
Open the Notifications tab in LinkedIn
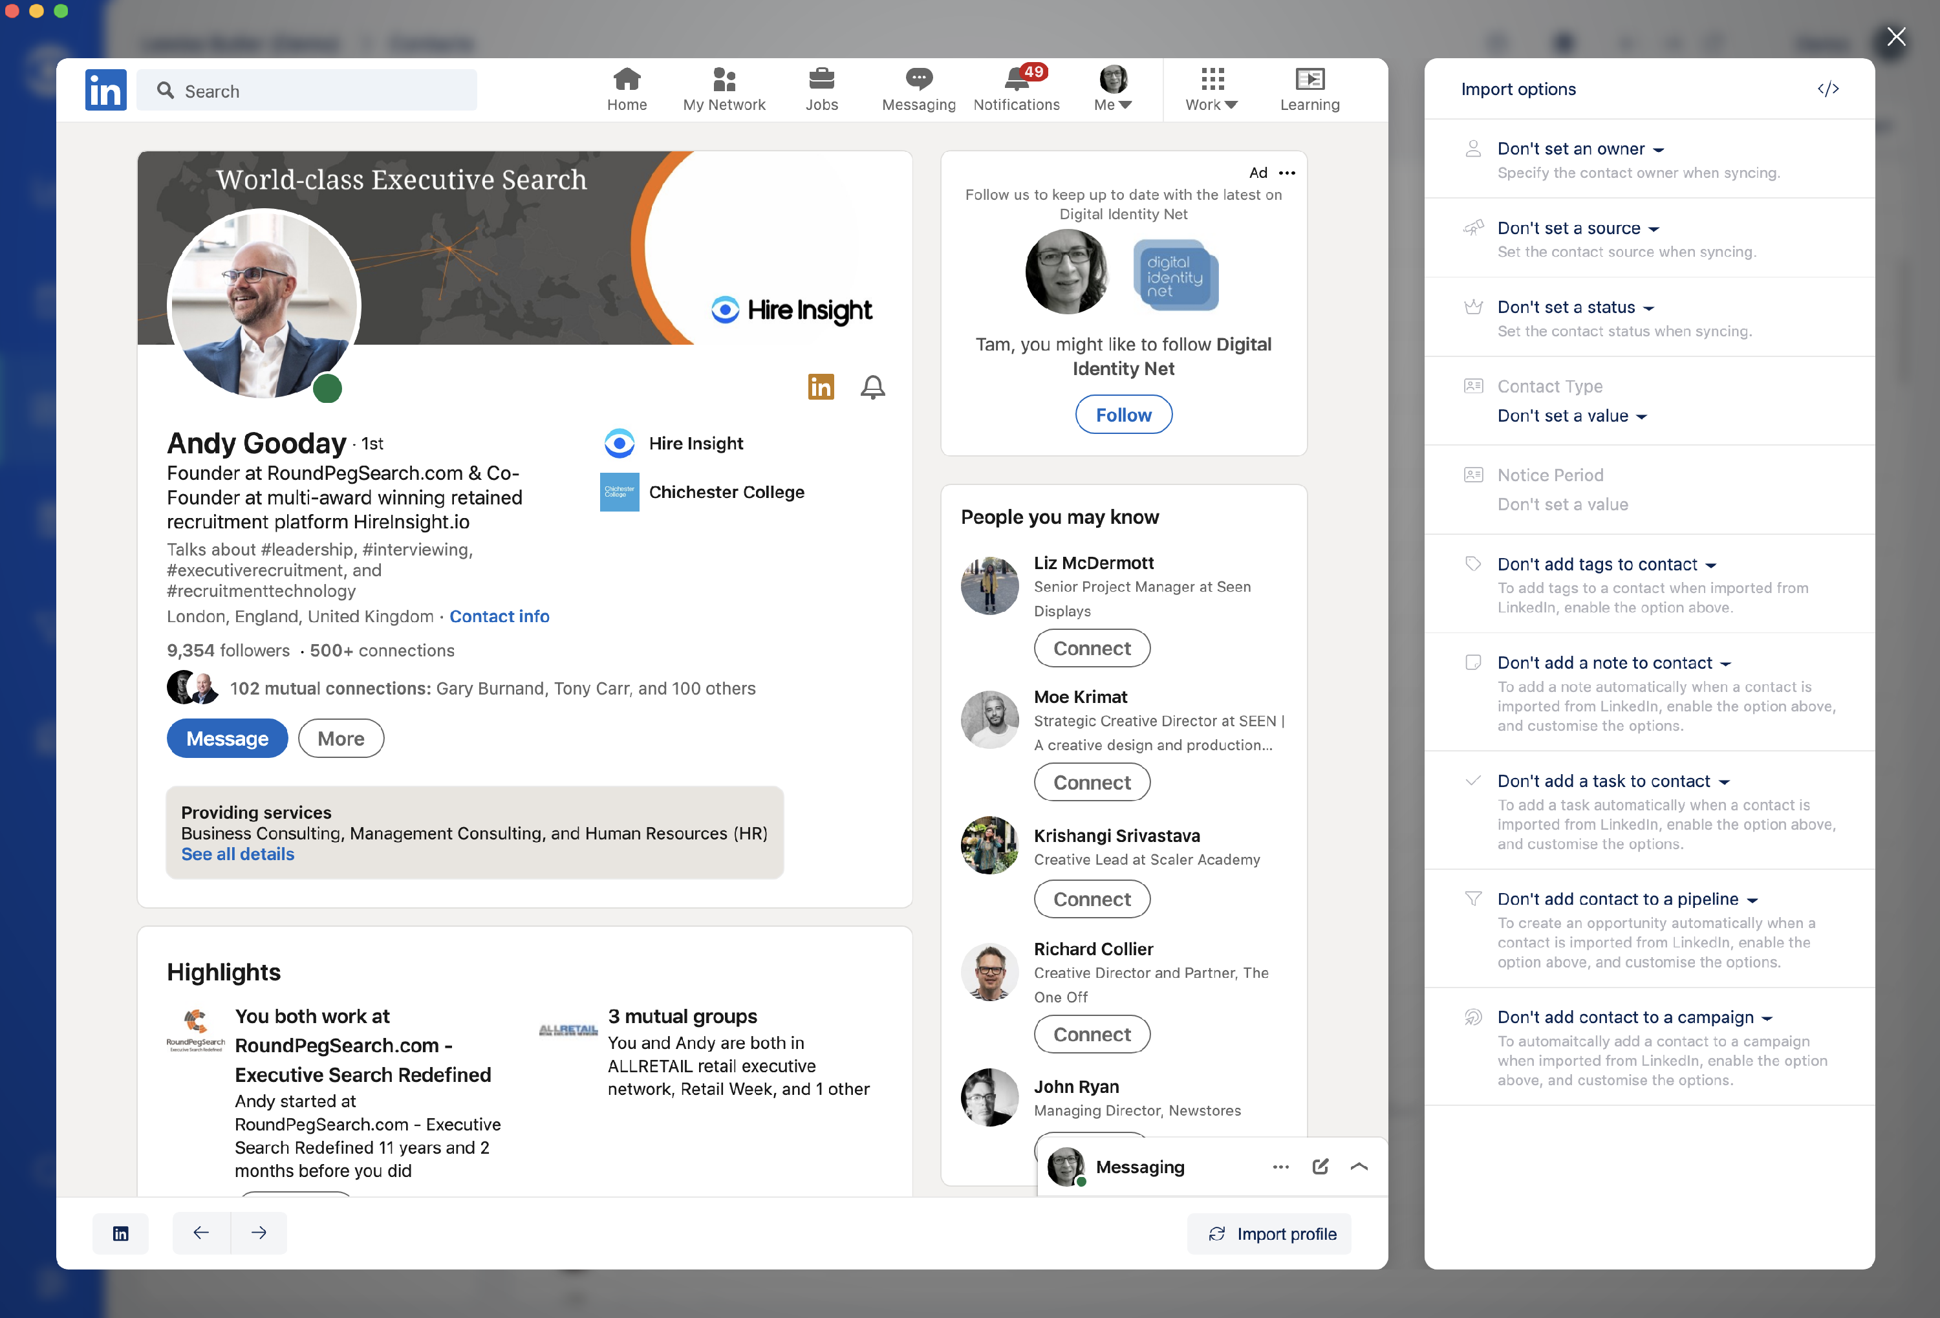(1016, 89)
